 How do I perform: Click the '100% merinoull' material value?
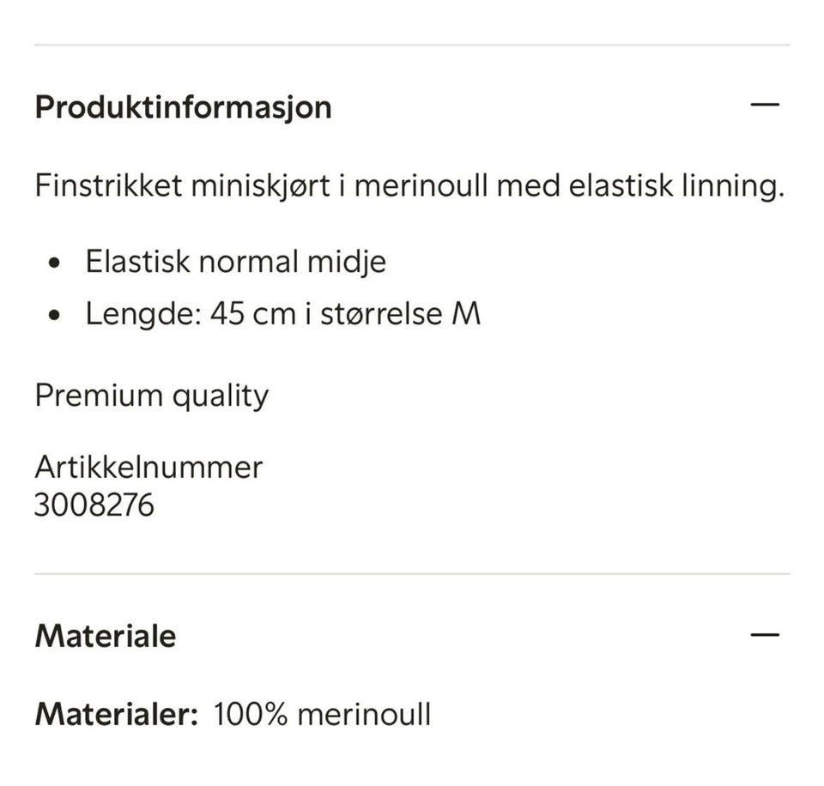tap(322, 714)
